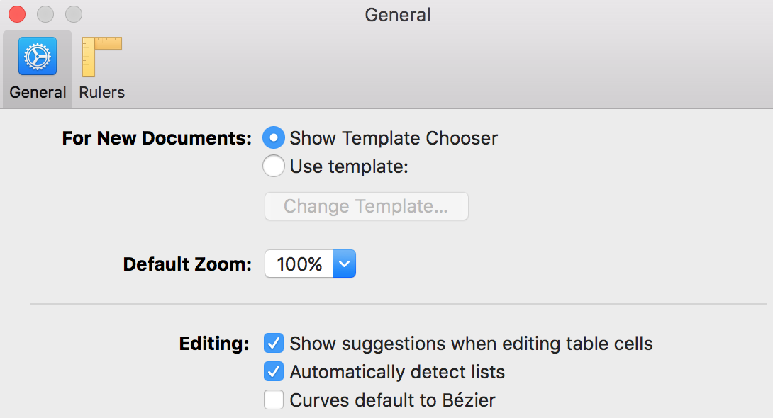The width and height of the screenshot is (773, 418).
Task: Click the 100% Default Zoom value field
Action: point(299,264)
